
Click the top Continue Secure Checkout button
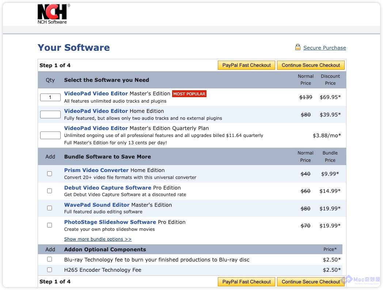pos(311,65)
